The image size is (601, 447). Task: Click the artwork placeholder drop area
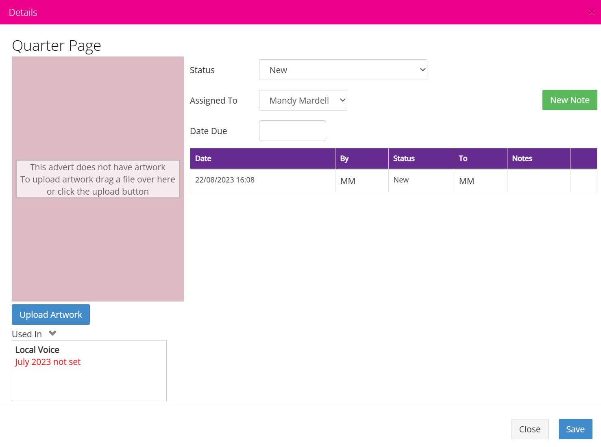click(x=98, y=179)
